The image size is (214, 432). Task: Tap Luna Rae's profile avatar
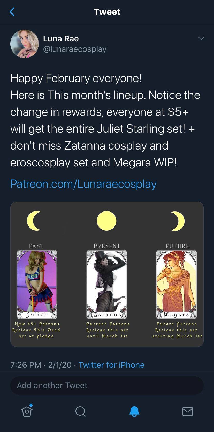pos(25,44)
